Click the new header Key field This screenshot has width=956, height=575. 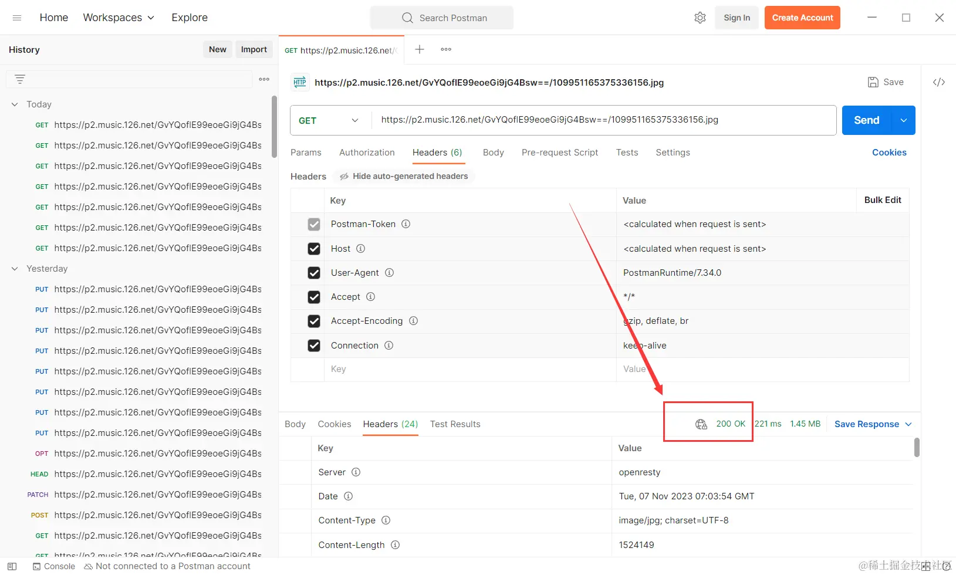470,370
